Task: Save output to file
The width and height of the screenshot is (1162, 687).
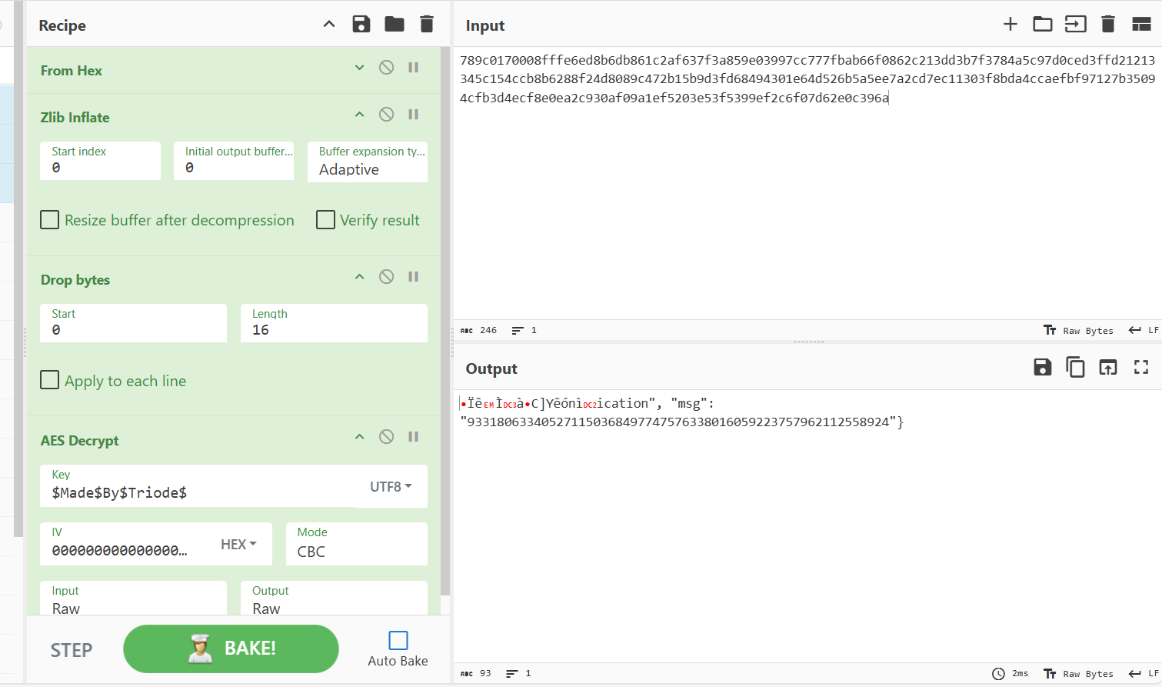Action: 1042,368
